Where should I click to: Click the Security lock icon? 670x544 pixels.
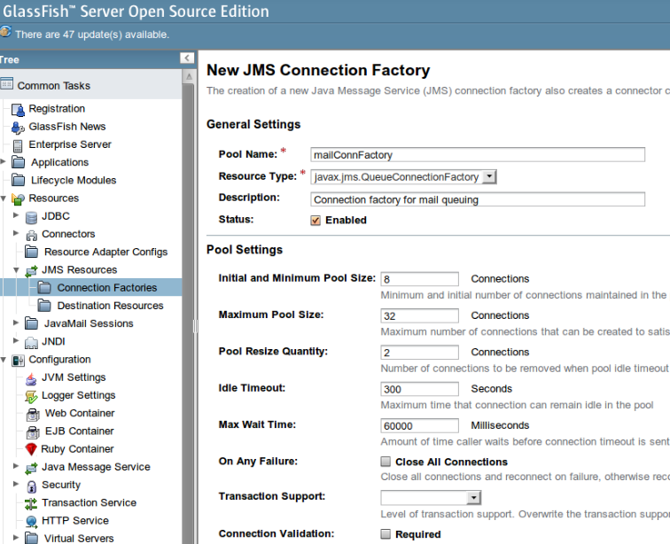tap(32, 486)
